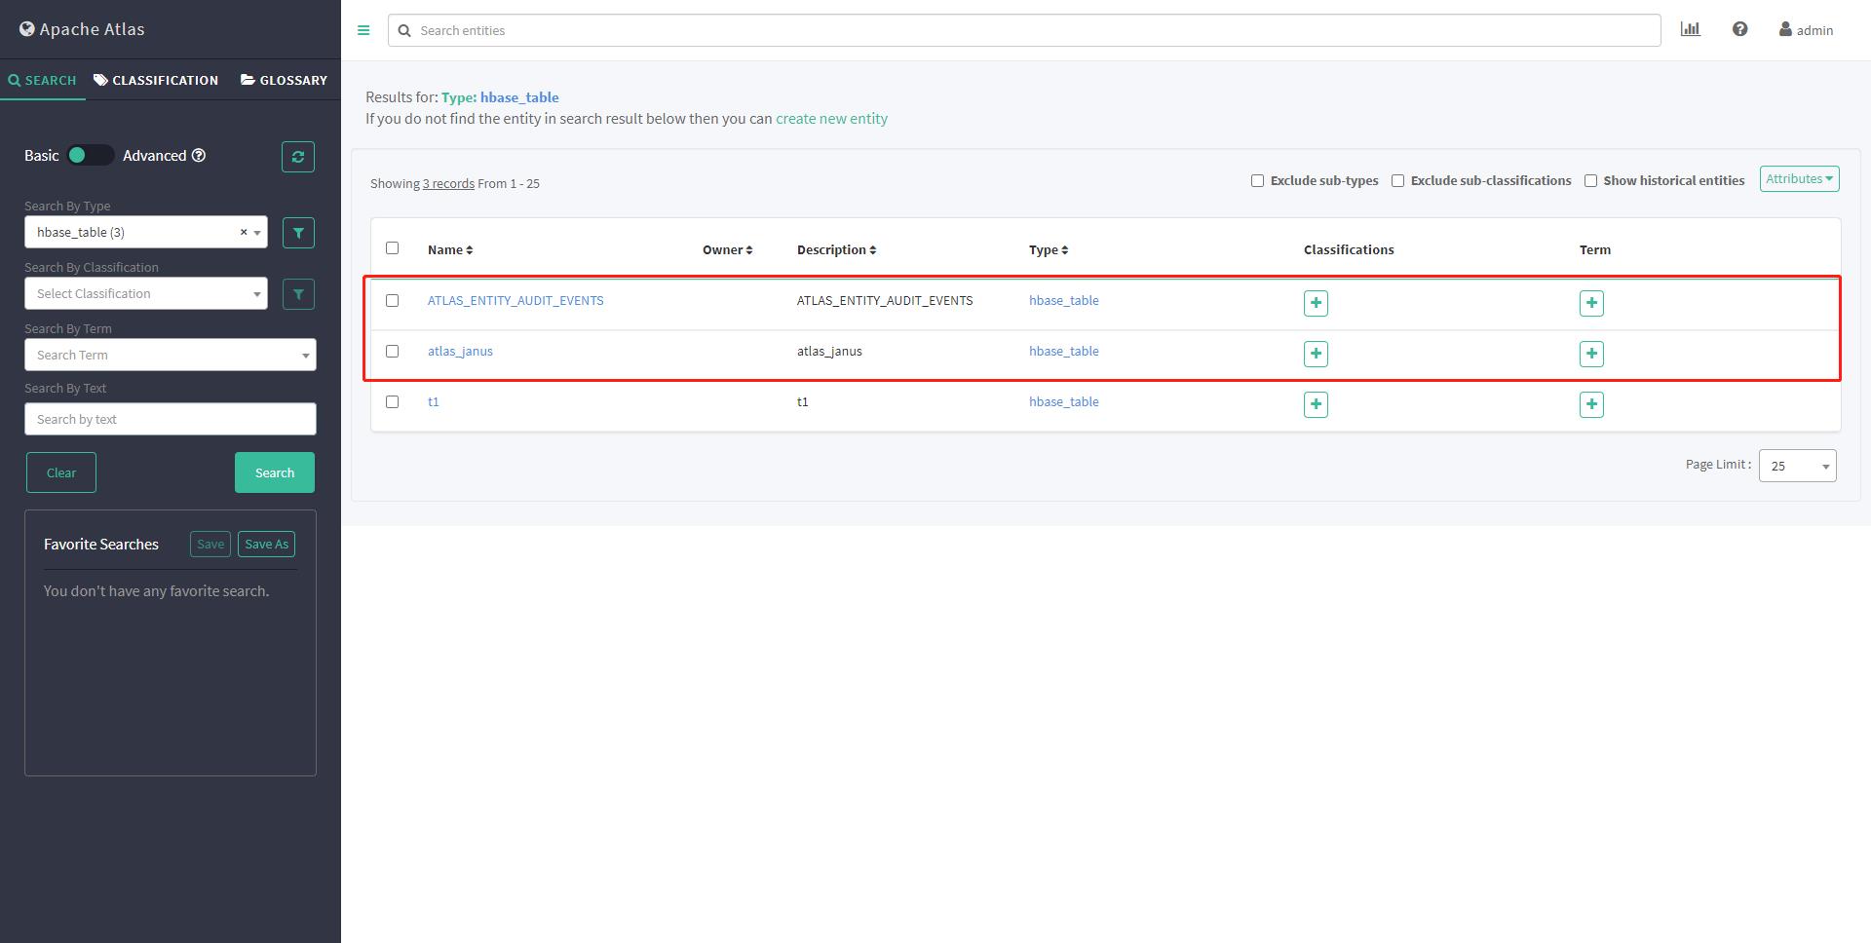Image resolution: width=1871 pixels, height=943 pixels.
Task: Add classification to ATLAS_ENTITY_AUDIT_EVENTS
Action: (x=1316, y=303)
